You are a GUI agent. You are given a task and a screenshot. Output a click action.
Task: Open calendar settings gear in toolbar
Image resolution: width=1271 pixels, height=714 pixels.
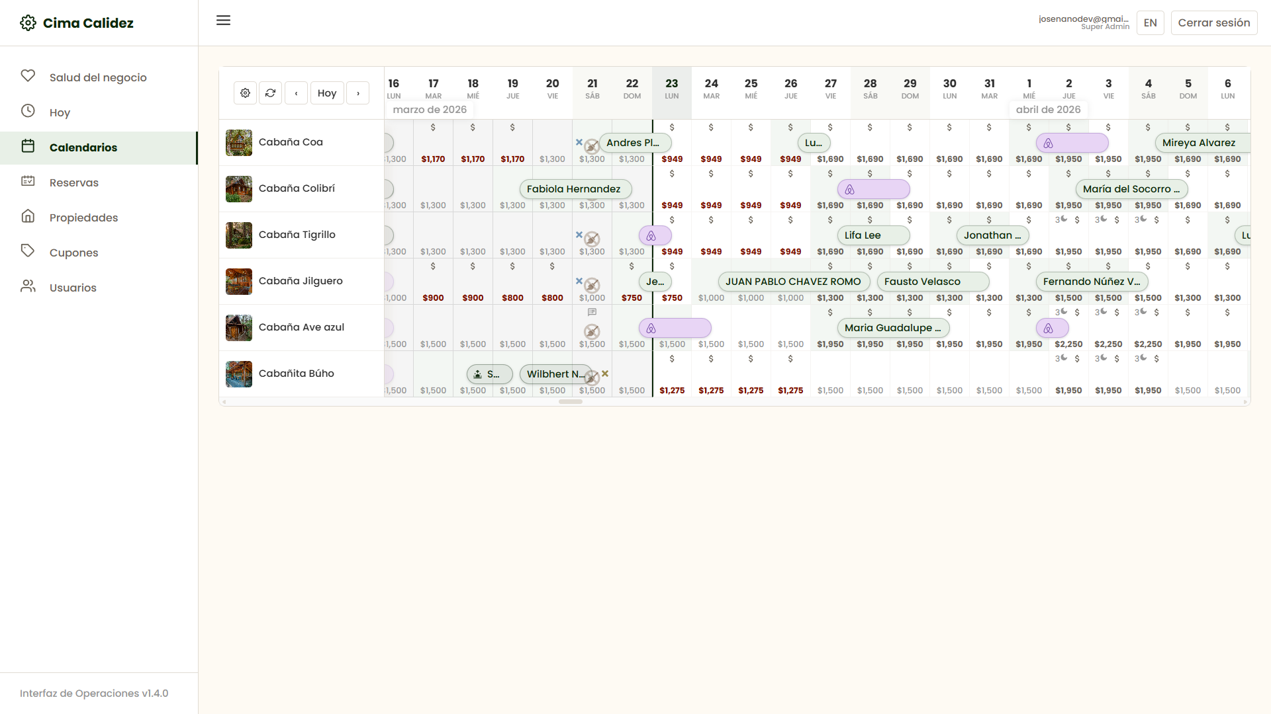click(x=245, y=93)
